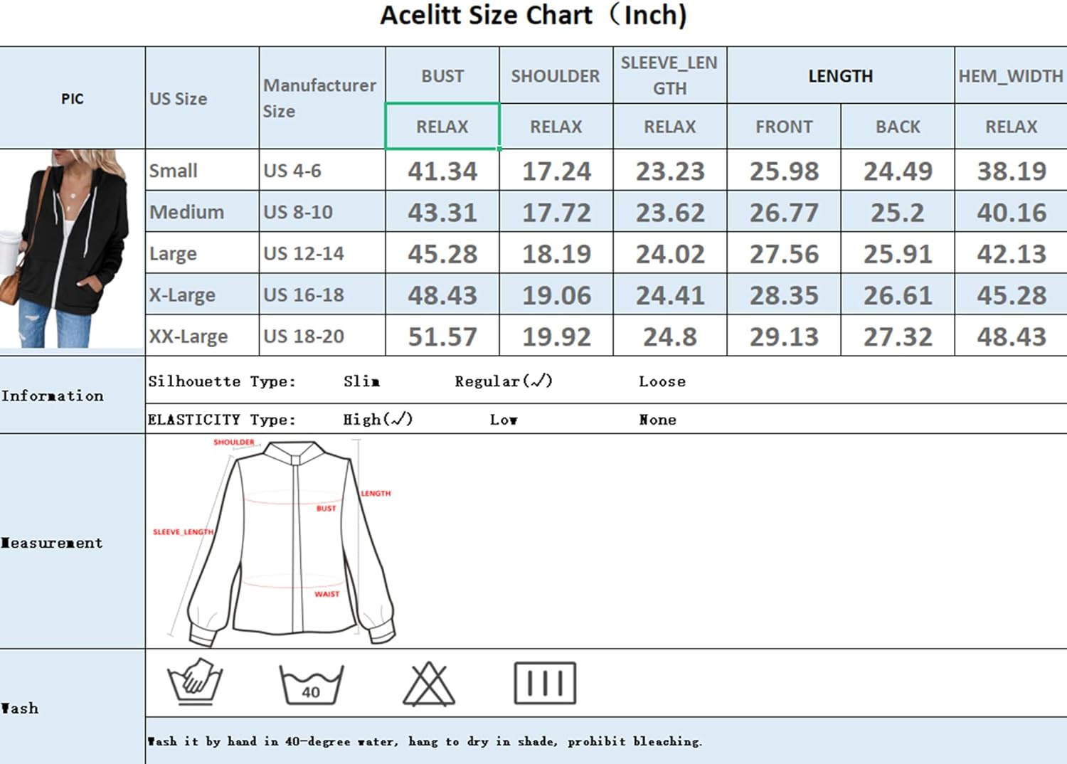Click the Small bust value 41.34
This screenshot has width=1067, height=764.
tap(442, 171)
